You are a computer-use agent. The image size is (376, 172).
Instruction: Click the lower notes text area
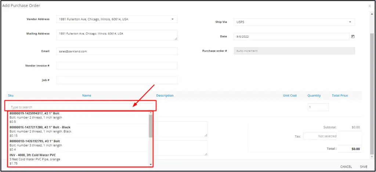click(180, 148)
